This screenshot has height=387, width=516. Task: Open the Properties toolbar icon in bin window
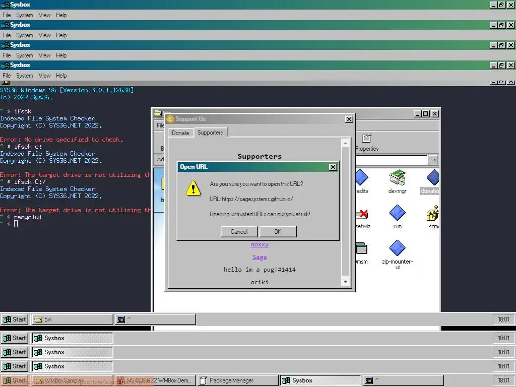point(367,142)
